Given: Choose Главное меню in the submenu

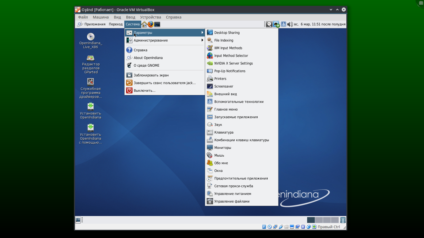Looking at the screenshot, I should point(242,109).
